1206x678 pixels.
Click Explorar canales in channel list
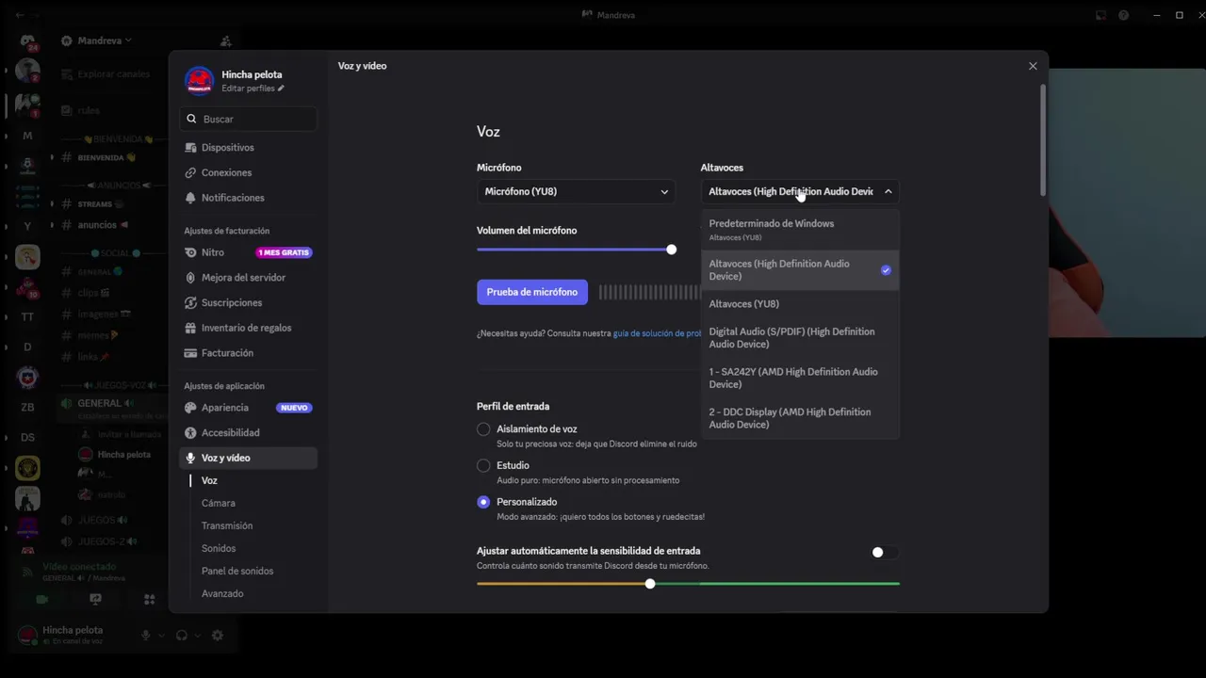[x=113, y=74]
